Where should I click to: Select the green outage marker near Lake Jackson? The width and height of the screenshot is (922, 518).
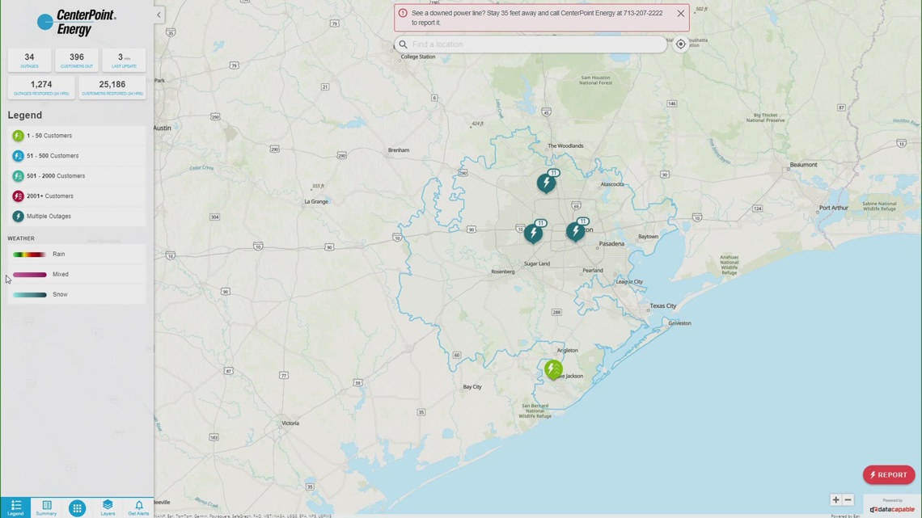[553, 368]
